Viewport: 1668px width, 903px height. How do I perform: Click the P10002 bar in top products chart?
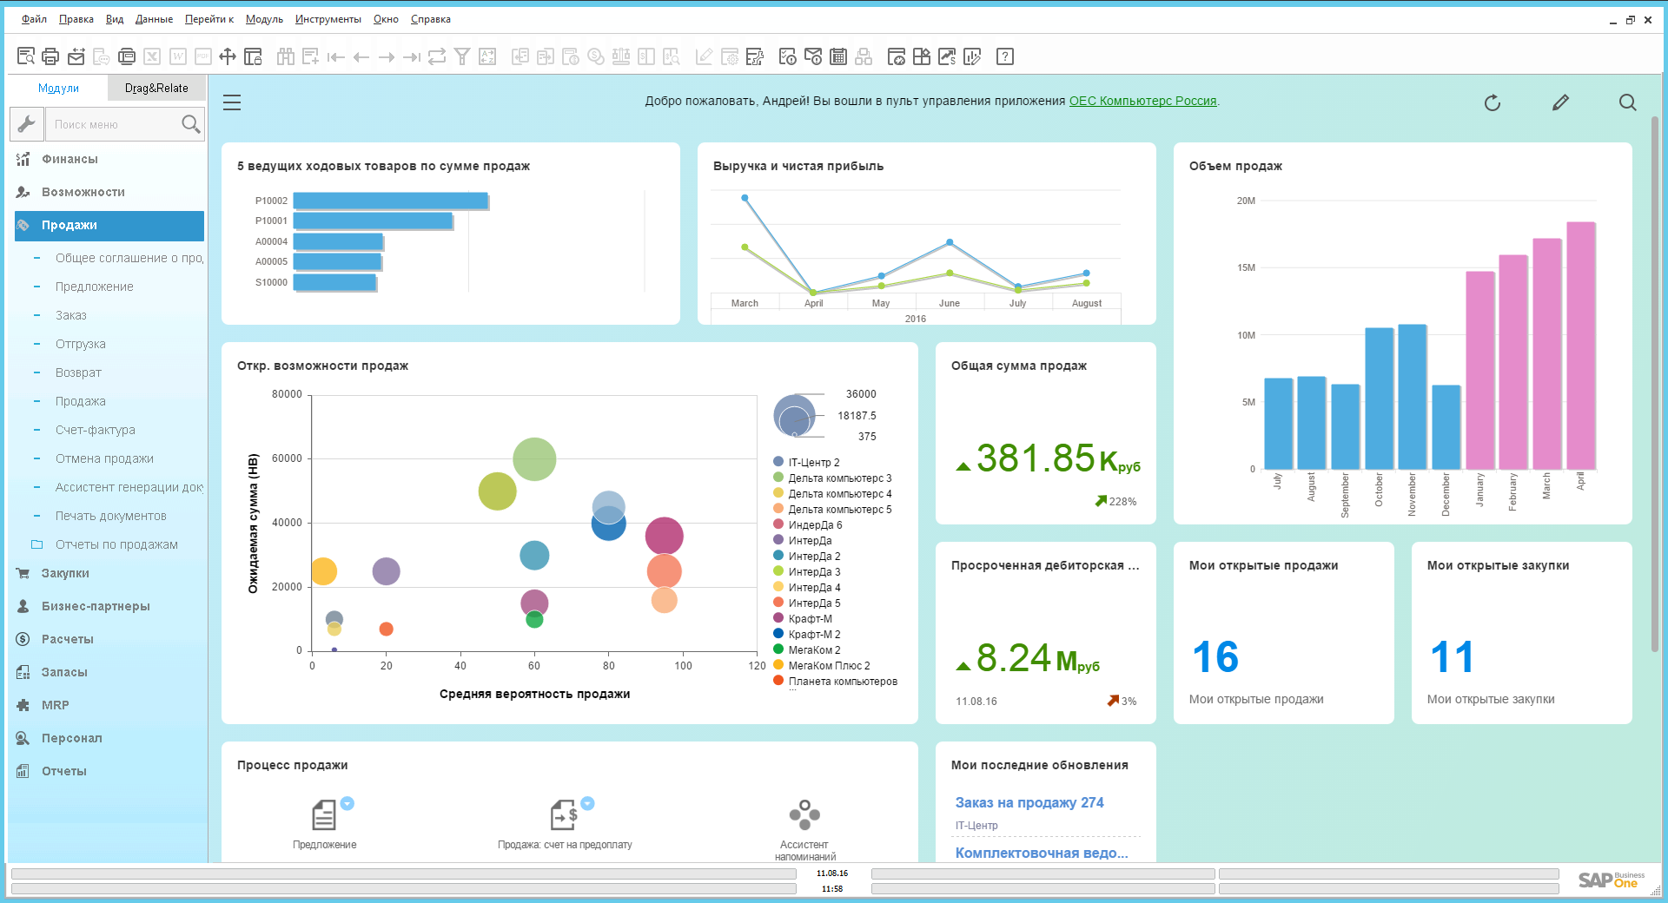coord(391,201)
